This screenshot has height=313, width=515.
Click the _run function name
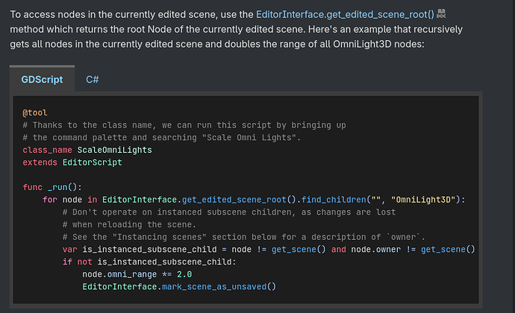click(x=57, y=187)
